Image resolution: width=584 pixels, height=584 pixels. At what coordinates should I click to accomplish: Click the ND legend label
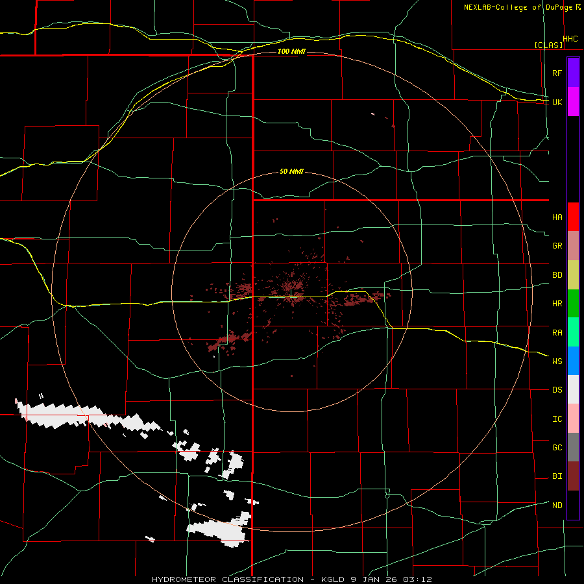tap(557, 505)
